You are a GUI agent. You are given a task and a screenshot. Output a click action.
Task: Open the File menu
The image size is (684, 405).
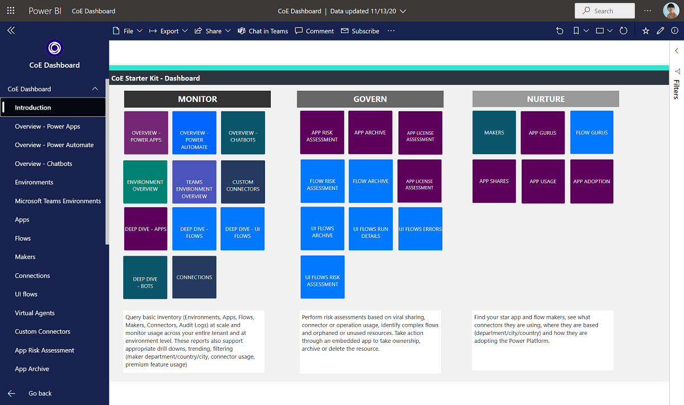[127, 31]
